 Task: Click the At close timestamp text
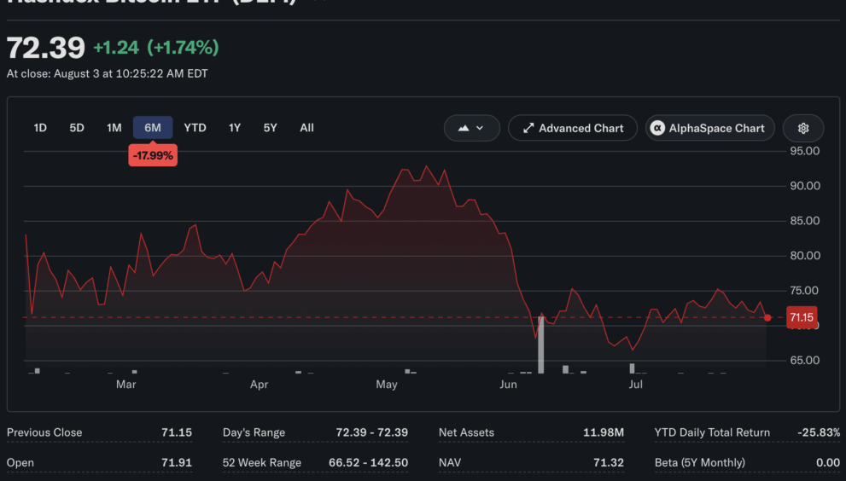point(107,73)
